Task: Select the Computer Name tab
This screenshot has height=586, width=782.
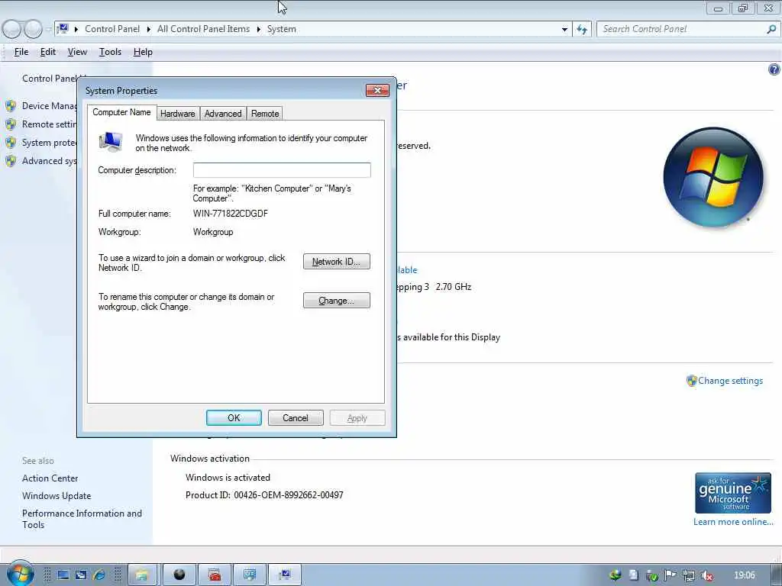Action: (x=121, y=112)
